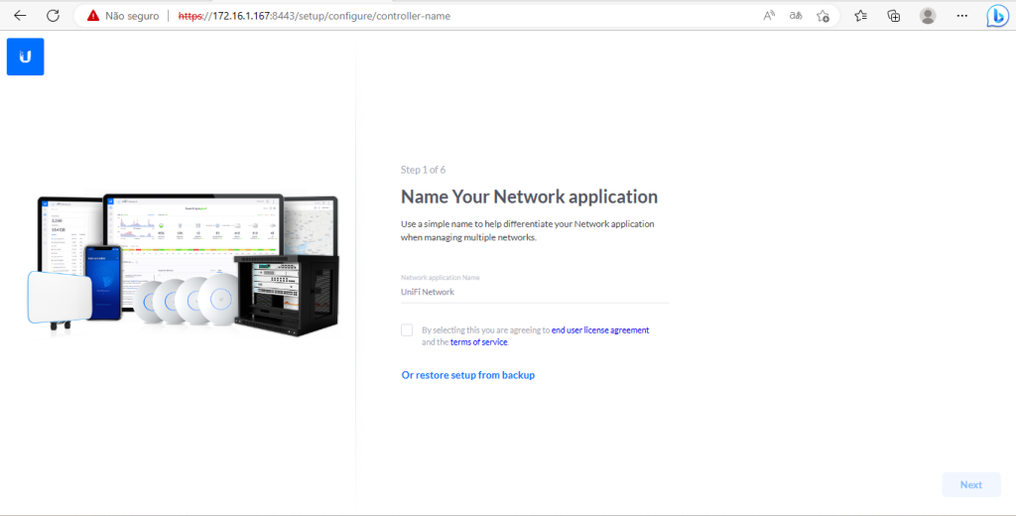Open the Collections icon
Image resolution: width=1016 pixels, height=516 pixels.
tap(893, 16)
